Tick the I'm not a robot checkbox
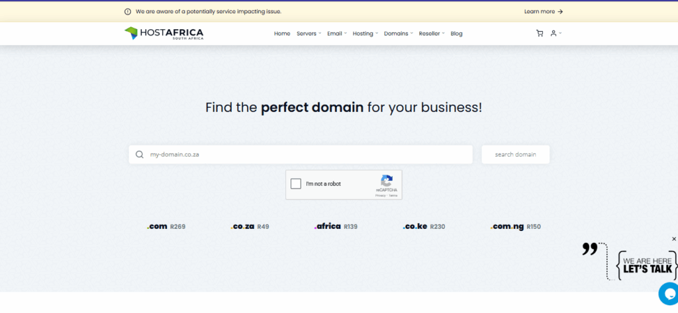Screen dimensions: 678x313 coord(296,184)
